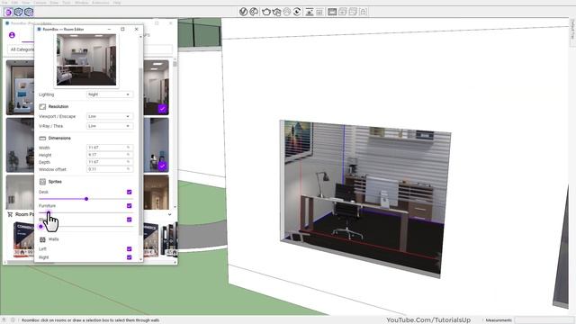This screenshot has width=576, height=324.
Task: Open the All Categories dropdown in library
Action: click(21, 49)
